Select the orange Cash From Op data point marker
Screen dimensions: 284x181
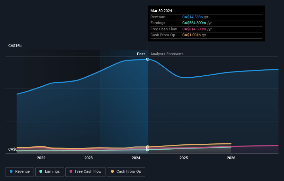point(148,147)
